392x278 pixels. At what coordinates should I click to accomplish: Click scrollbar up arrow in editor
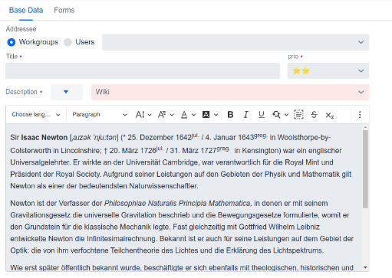365,127
